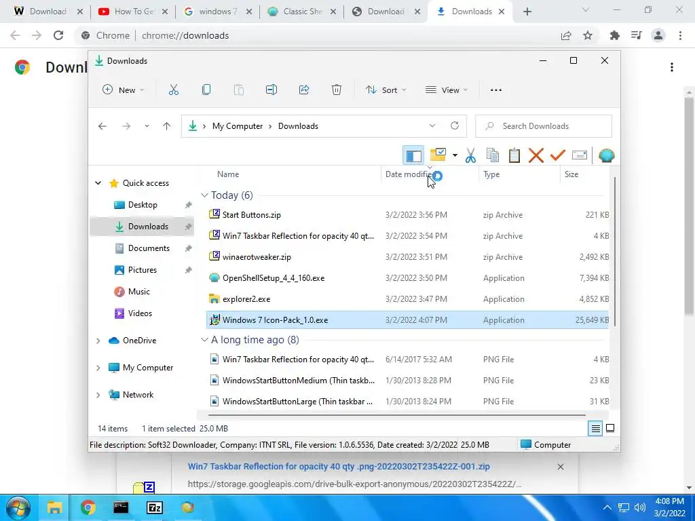Sort by the Size column header

[571, 174]
